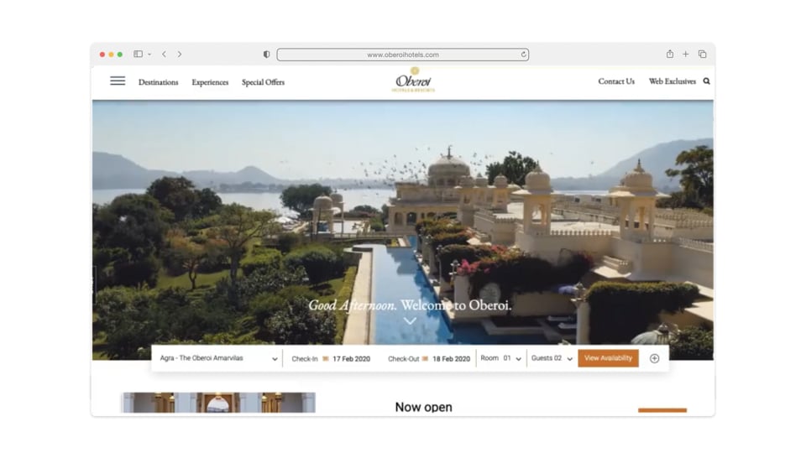Click the URL address bar
This screenshot has width=806, height=453.
tap(403, 55)
